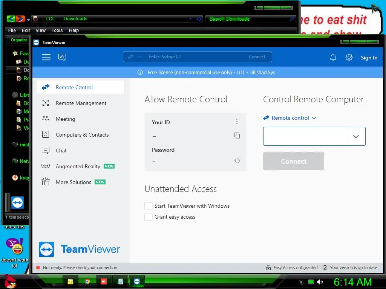Open Edit menu in Explorer window
The height and width of the screenshot is (289, 386).
click(26, 30)
